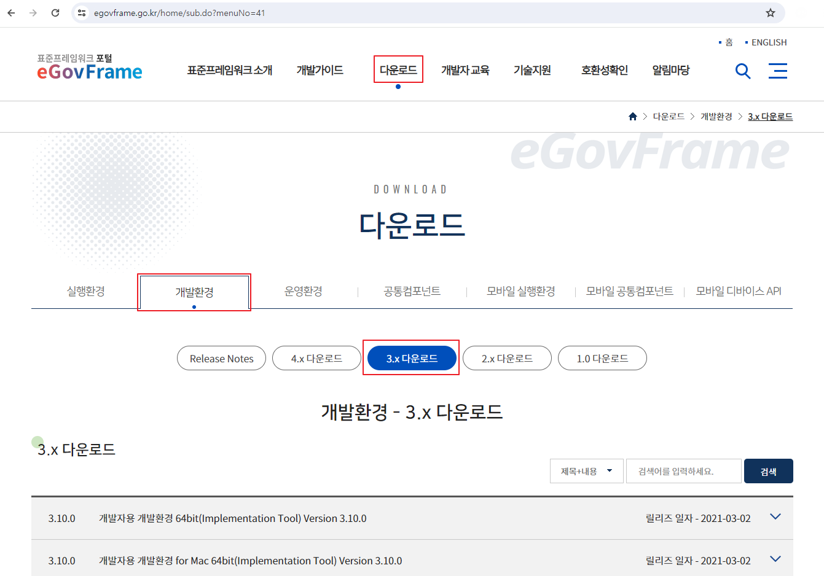Switch to 실행환경 tab
The width and height of the screenshot is (824, 576).
[86, 291]
